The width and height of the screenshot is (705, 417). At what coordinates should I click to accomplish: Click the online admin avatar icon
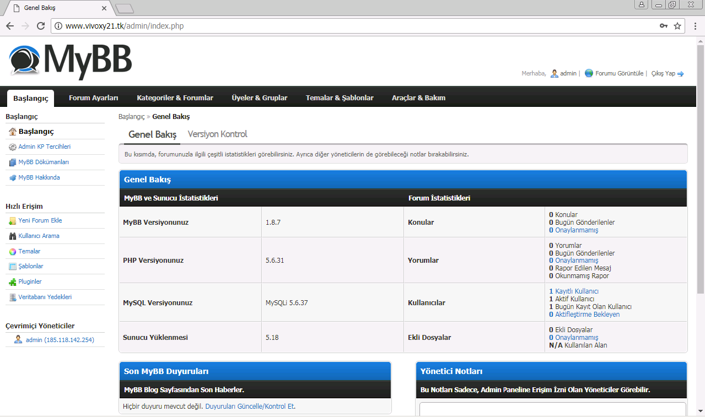[18, 340]
